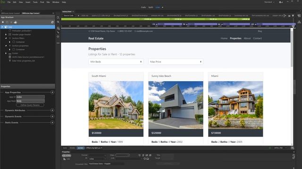Viewport: 302px width, 169px height.
Task: Open the Live view options dropdown arrow
Action: pos(162,8)
